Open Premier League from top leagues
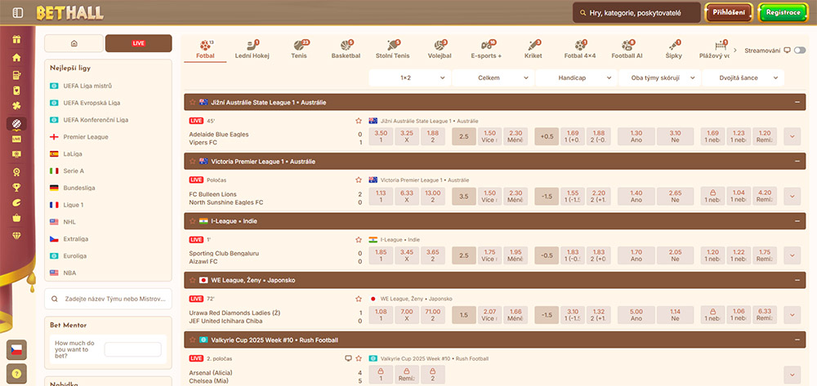Image resolution: width=817 pixels, height=386 pixels. pyautogui.click(x=86, y=137)
